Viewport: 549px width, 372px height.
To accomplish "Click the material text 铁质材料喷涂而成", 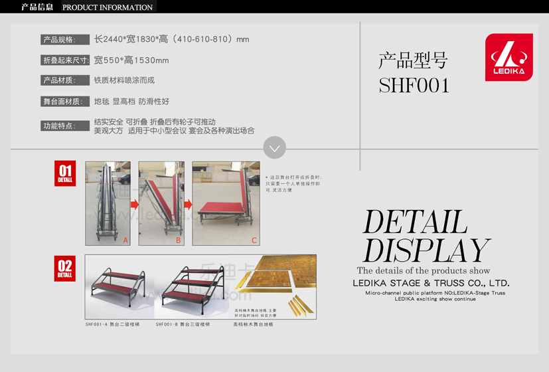I will (x=124, y=80).
